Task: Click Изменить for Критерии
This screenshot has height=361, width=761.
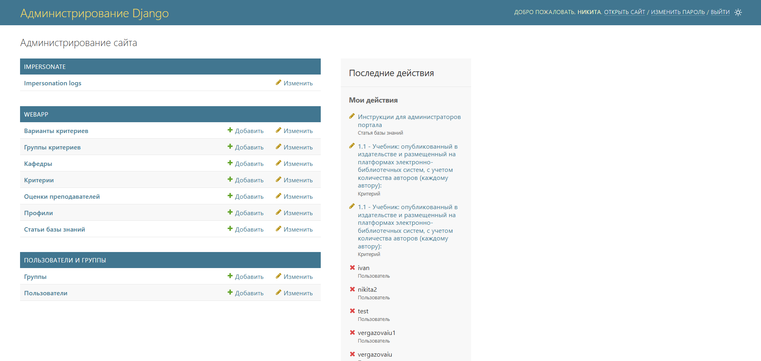Action: (x=294, y=180)
